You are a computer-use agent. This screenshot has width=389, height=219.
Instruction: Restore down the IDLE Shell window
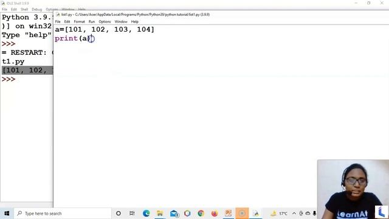point(369,3)
